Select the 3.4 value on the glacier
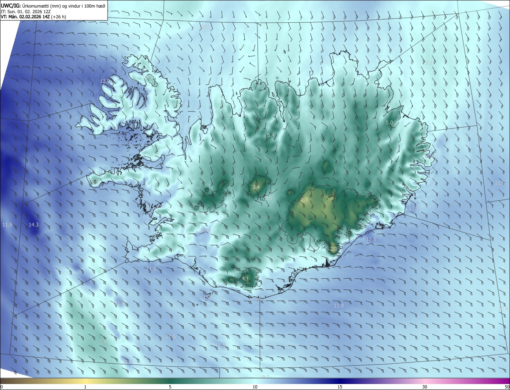510x390 pixels. pos(255,187)
